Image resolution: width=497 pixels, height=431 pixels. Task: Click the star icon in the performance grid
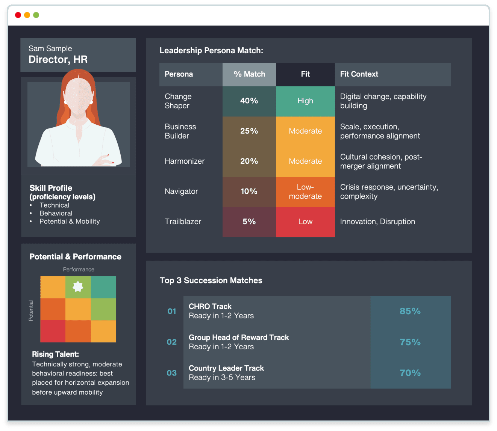(x=78, y=286)
